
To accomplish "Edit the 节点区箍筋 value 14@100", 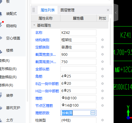I will click(x=78, y=106).
